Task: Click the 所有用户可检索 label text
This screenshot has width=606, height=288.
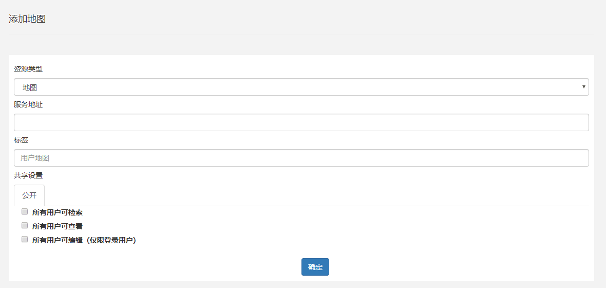Action: click(57, 212)
